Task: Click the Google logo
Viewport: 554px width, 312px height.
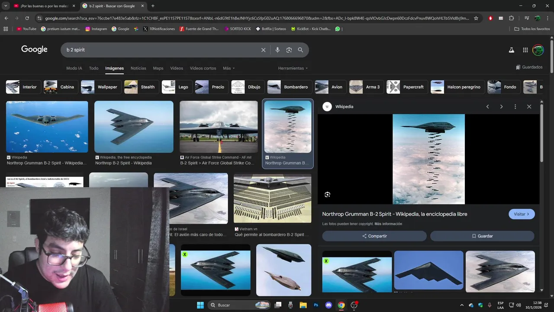Action: [34, 49]
